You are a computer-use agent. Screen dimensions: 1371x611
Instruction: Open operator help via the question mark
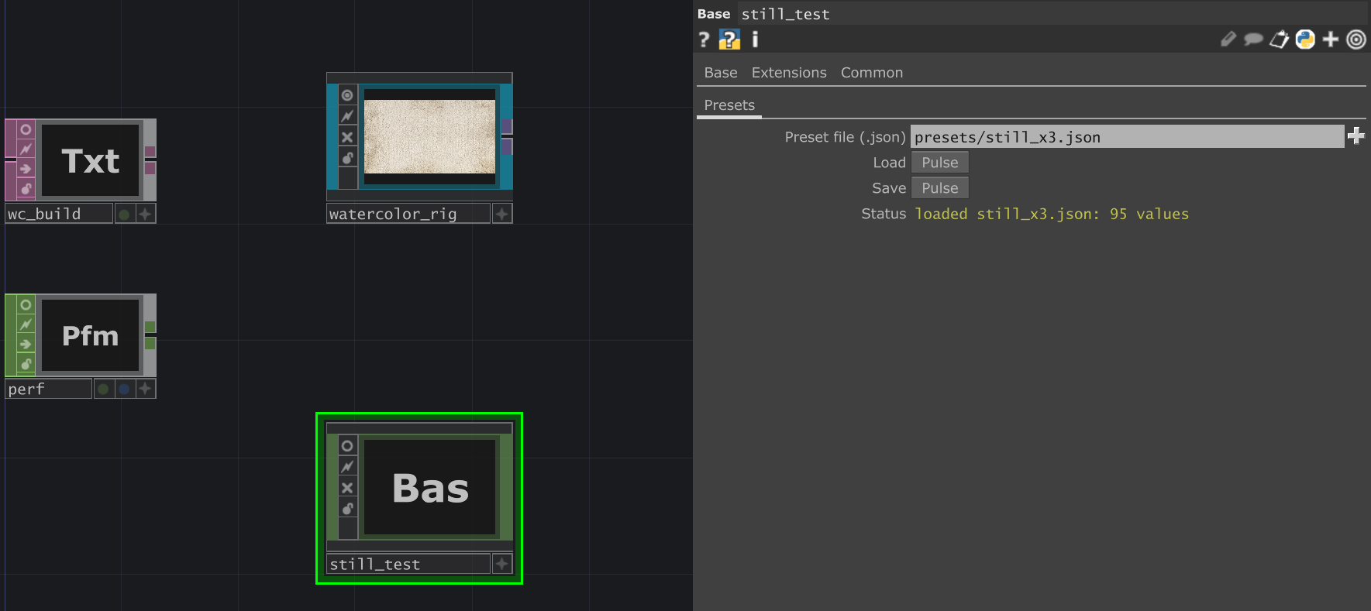[x=704, y=39]
